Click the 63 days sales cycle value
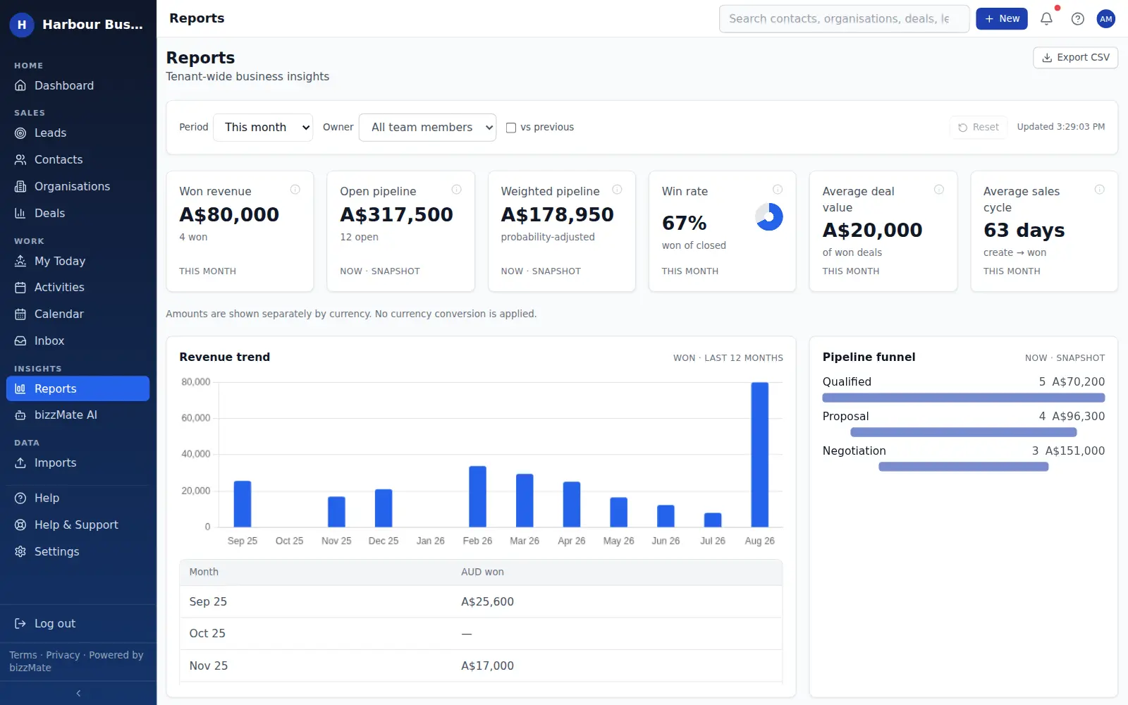This screenshot has height=705, width=1128. pos(1024,230)
